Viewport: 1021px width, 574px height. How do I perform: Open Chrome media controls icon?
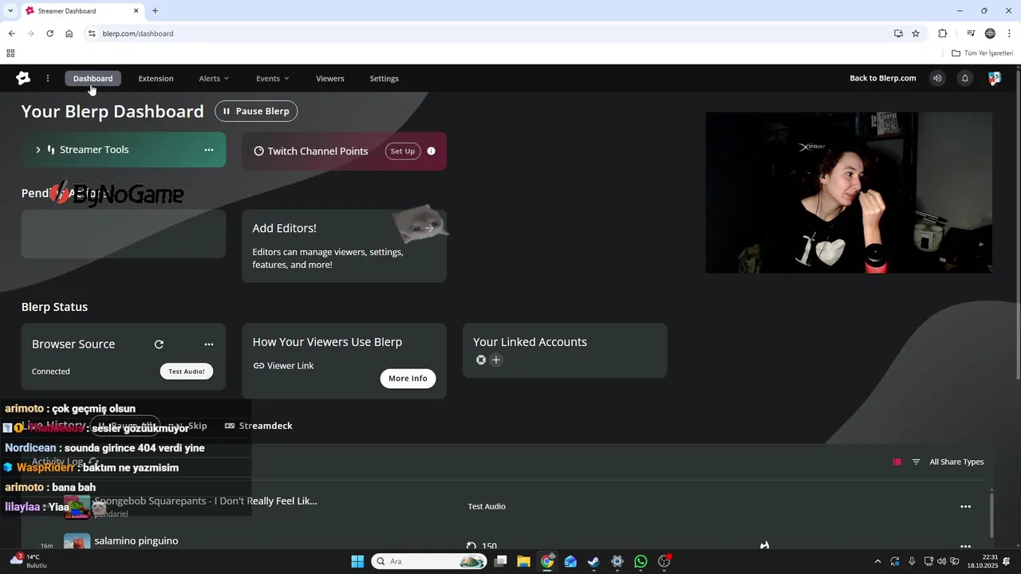(971, 33)
